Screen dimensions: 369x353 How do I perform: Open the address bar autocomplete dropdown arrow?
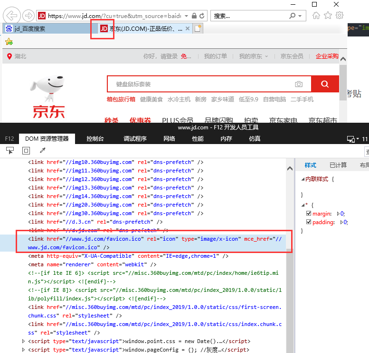pyautogui.click(x=186, y=16)
